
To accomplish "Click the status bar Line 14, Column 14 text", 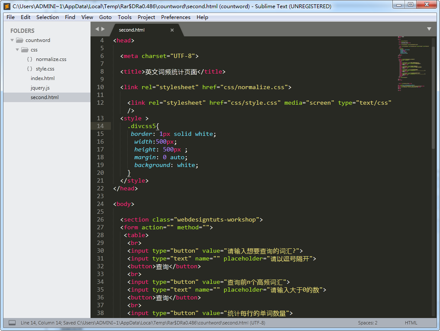I will [x=41, y=323].
